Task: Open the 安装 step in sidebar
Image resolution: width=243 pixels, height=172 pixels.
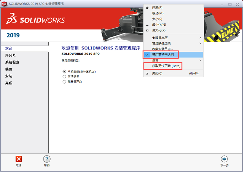Action: (x=9, y=76)
